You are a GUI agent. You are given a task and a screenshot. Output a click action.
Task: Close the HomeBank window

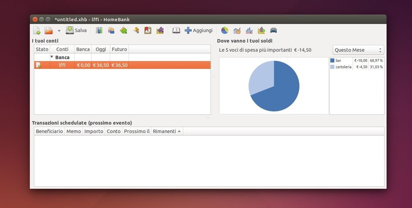tap(35, 19)
